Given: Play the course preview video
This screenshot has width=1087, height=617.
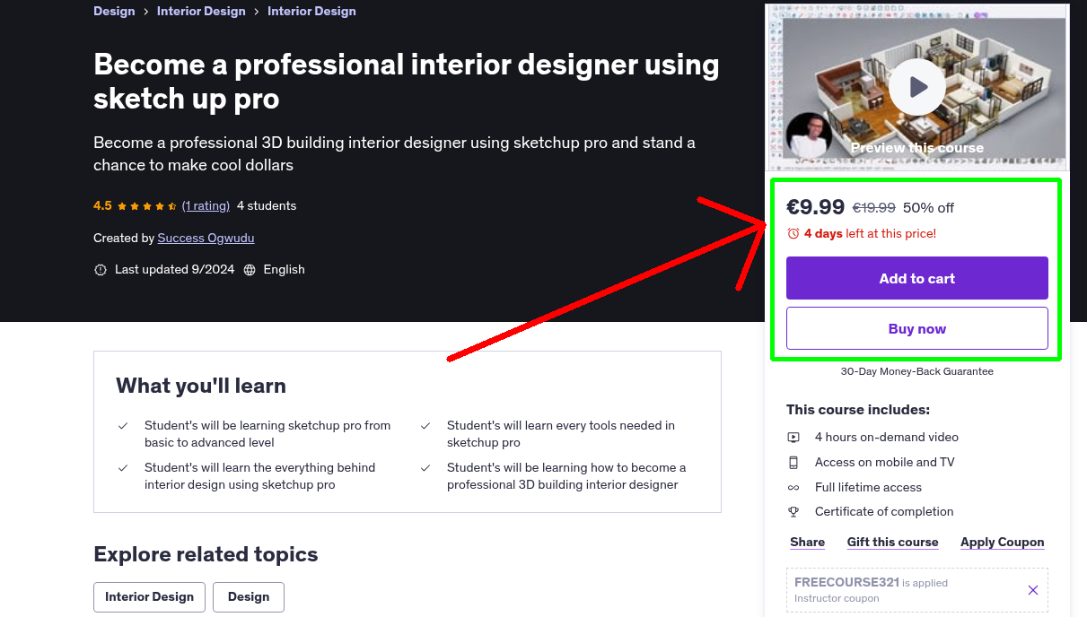Looking at the screenshot, I should pyautogui.click(x=917, y=87).
